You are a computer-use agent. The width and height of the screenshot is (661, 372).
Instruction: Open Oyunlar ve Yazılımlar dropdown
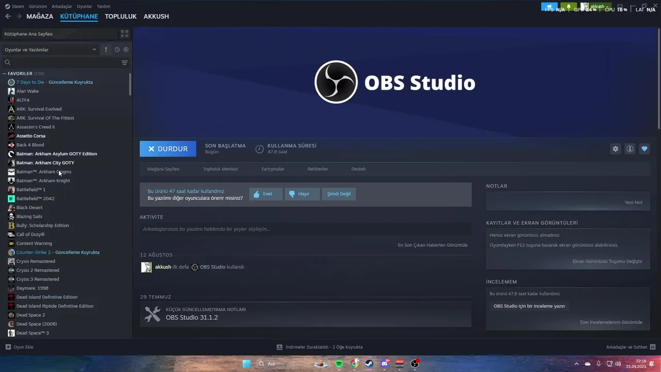50,50
